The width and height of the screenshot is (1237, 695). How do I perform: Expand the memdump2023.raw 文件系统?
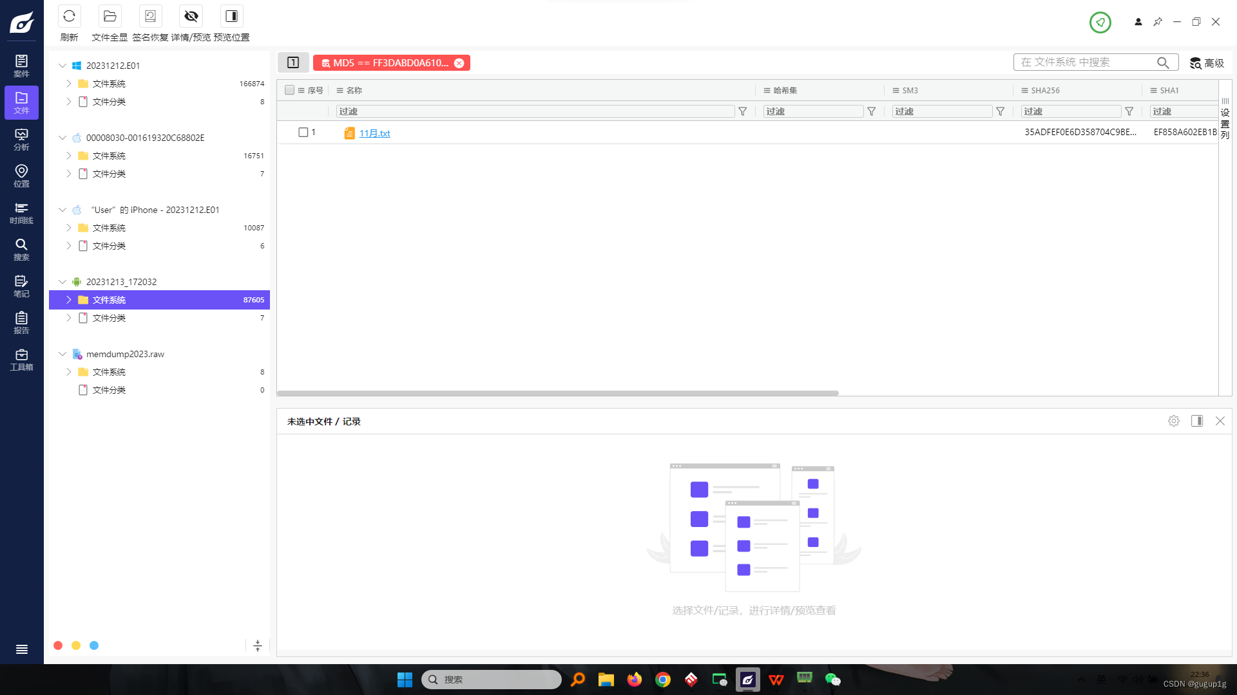click(x=69, y=372)
